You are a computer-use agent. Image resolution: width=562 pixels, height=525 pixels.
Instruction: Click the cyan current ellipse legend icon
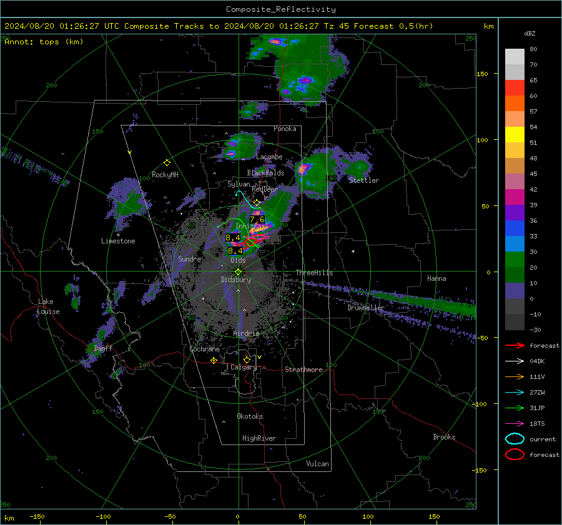pyautogui.click(x=515, y=439)
